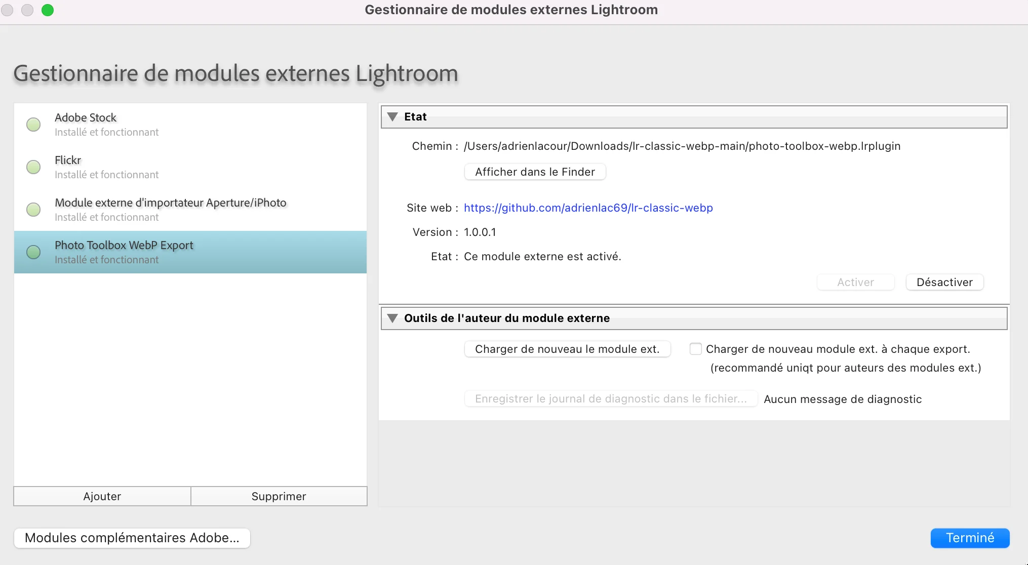This screenshot has width=1028, height=565.
Task: Collapse the Etat section
Action: tap(392, 116)
